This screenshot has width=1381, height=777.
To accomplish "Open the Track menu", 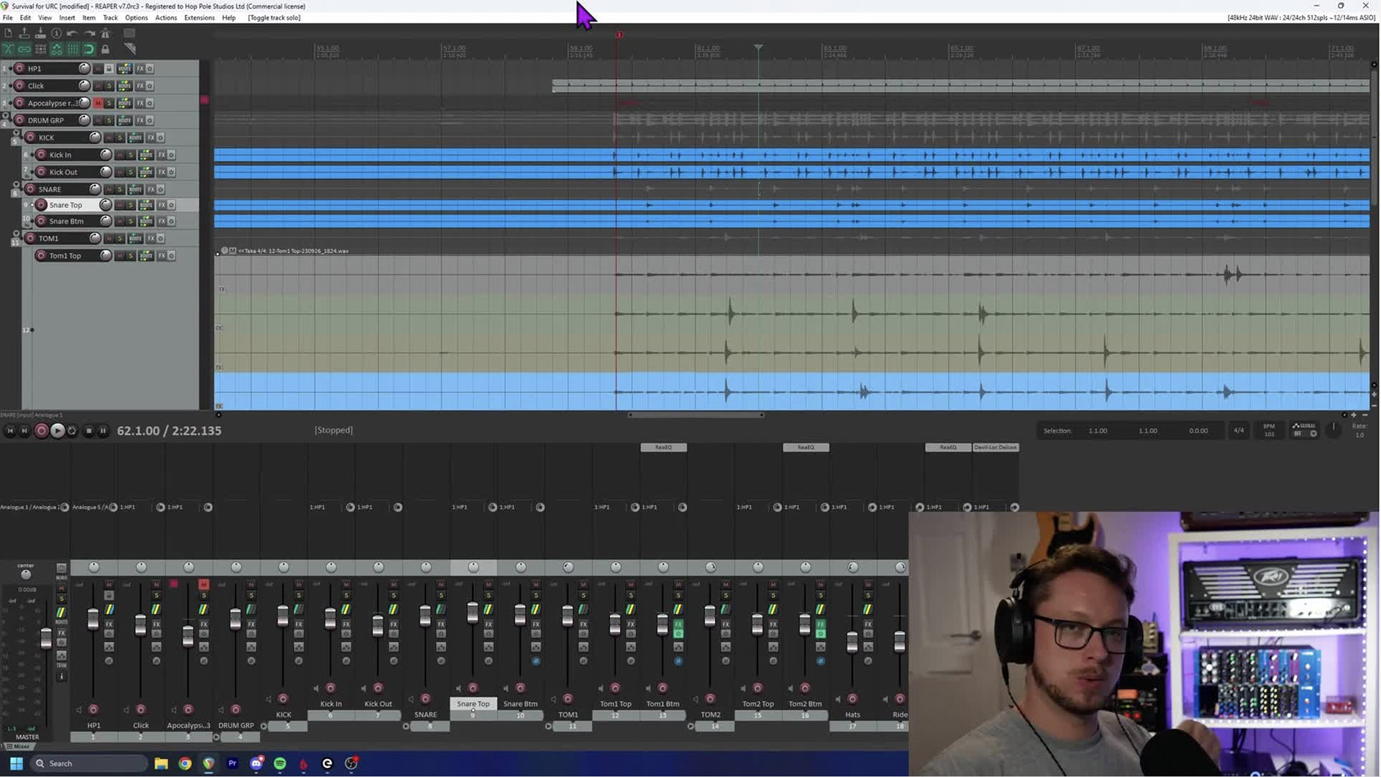I will pyautogui.click(x=109, y=17).
